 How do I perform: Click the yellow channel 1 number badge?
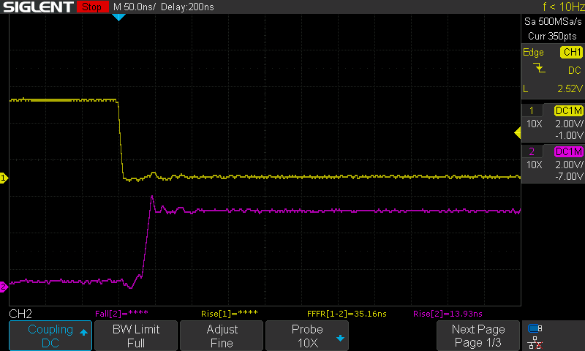[532, 110]
